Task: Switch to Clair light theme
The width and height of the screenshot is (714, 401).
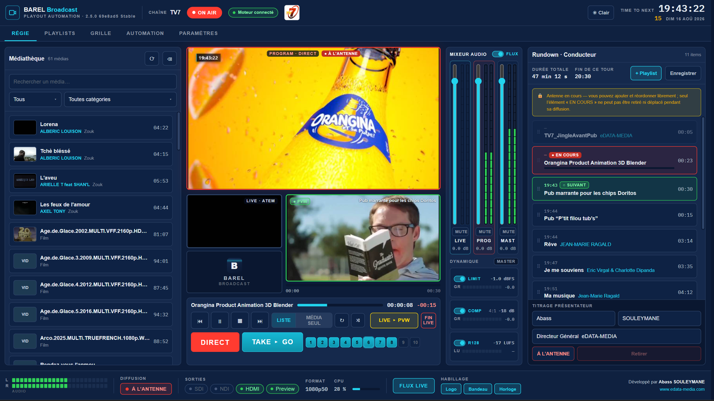Action: click(x=601, y=13)
